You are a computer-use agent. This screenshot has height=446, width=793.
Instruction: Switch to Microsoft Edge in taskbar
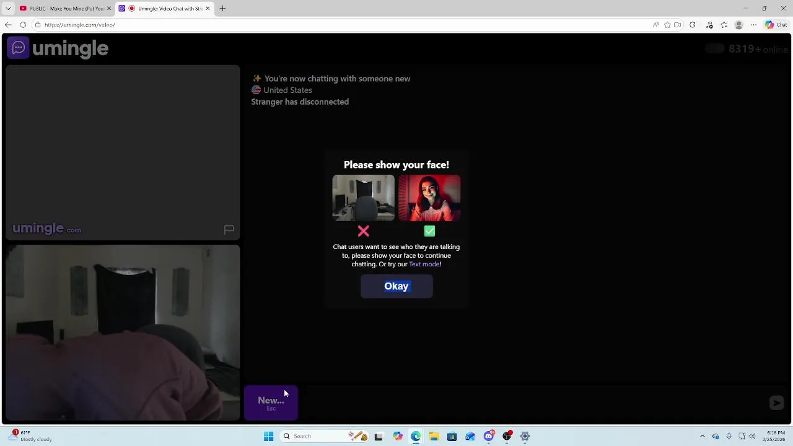(x=415, y=436)
